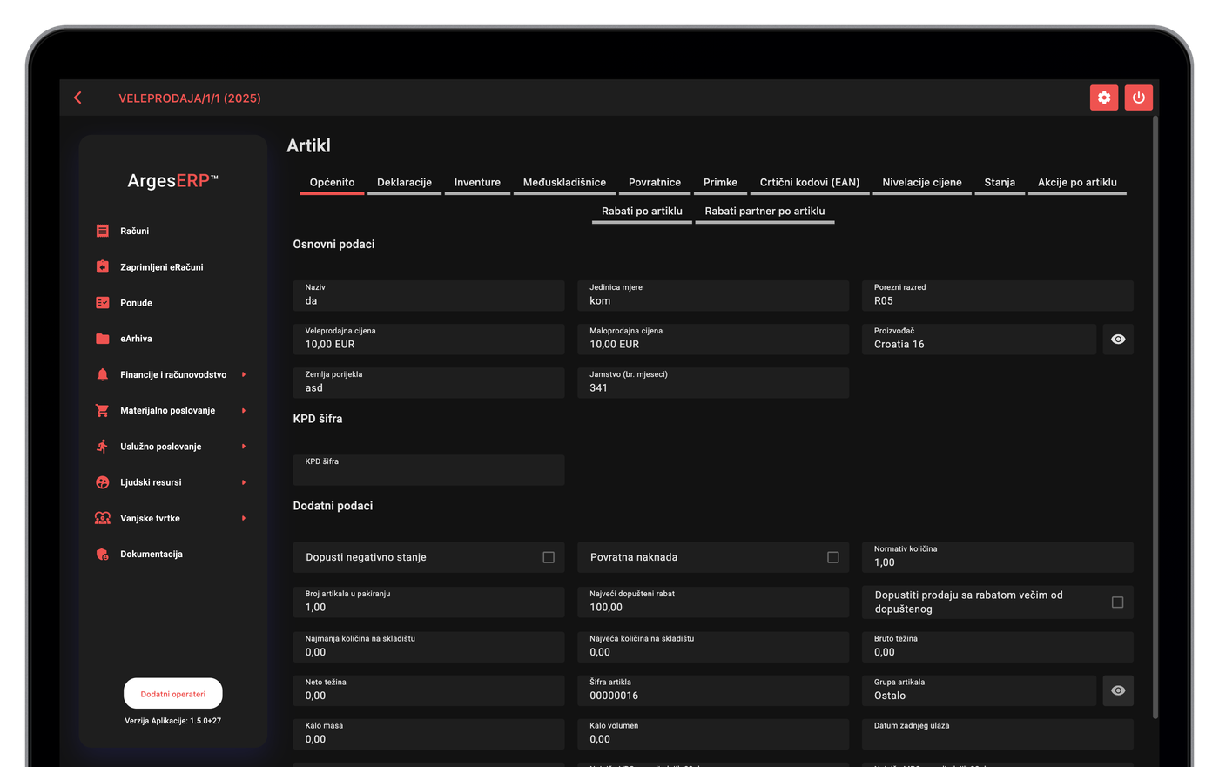Viewport: 1219px width, 767px height.
Task: Select the Općenito tab
Action: [332, 182]
